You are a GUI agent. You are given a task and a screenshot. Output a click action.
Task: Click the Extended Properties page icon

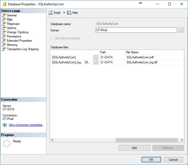click(x=3, y=41)
